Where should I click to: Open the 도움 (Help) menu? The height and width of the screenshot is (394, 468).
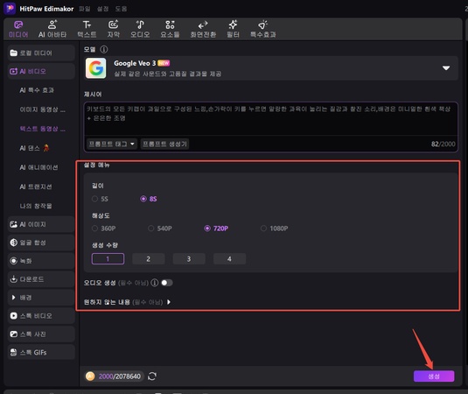121,9
